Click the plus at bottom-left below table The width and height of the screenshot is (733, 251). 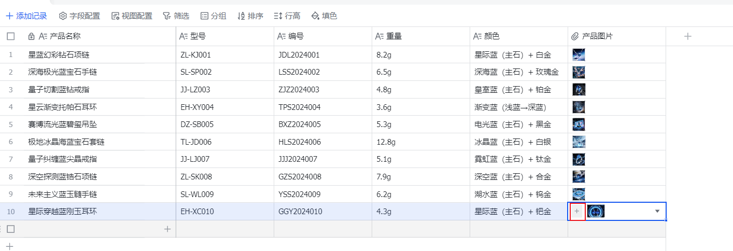tap(9, 246)
